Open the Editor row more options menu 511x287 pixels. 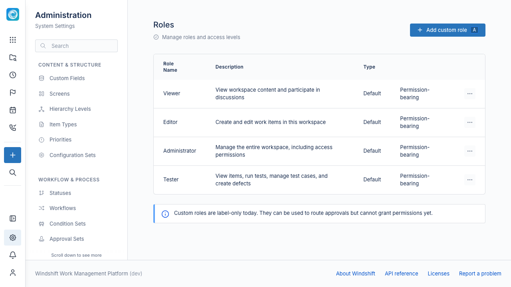click(470, 122)
